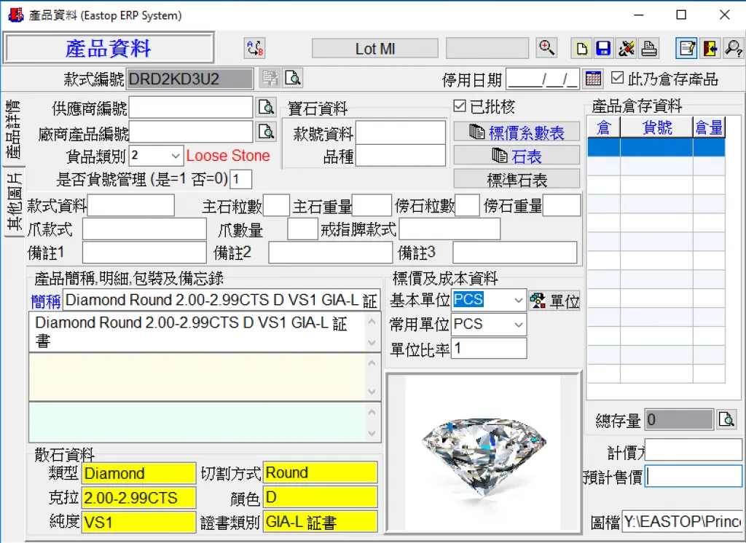Click the diamond product image
This screenshot has height=543, width=746.
pos(483,451)
